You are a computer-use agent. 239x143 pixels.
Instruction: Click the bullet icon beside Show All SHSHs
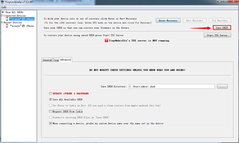pos(3,12)
